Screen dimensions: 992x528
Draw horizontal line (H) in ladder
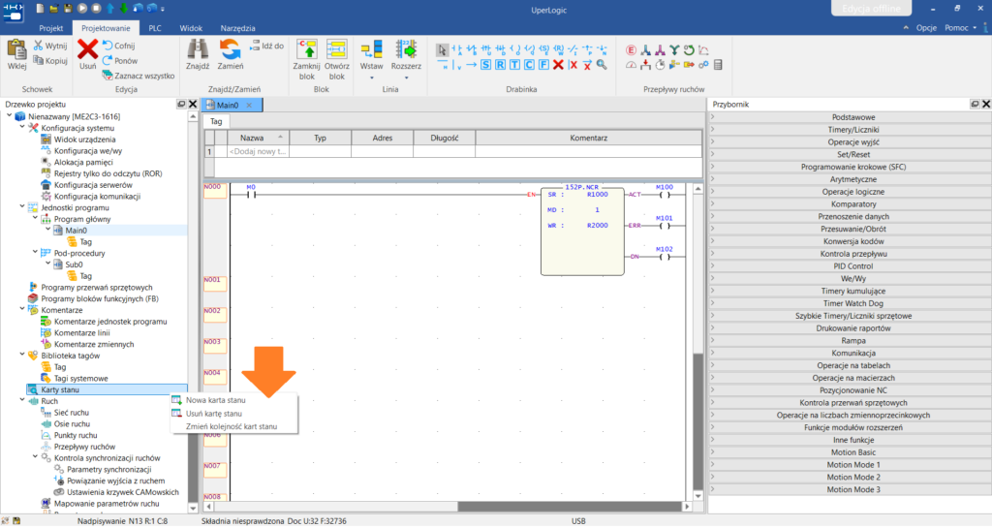point(442,65)
